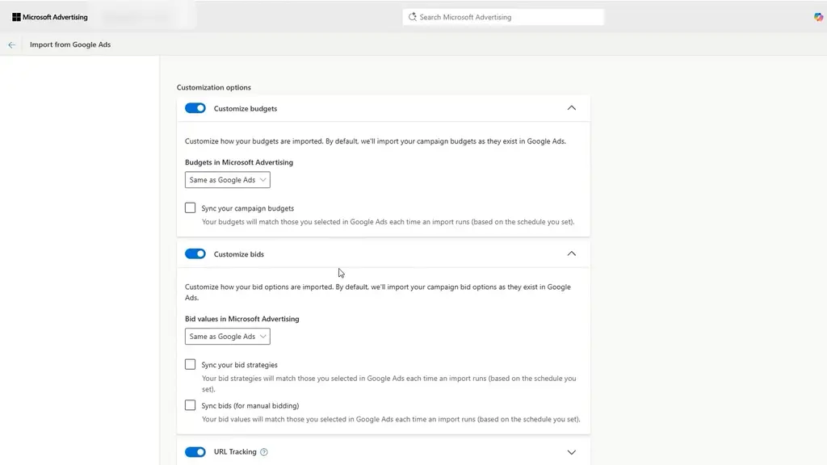Click the Sync your campaign budgets label

[248, 208]
